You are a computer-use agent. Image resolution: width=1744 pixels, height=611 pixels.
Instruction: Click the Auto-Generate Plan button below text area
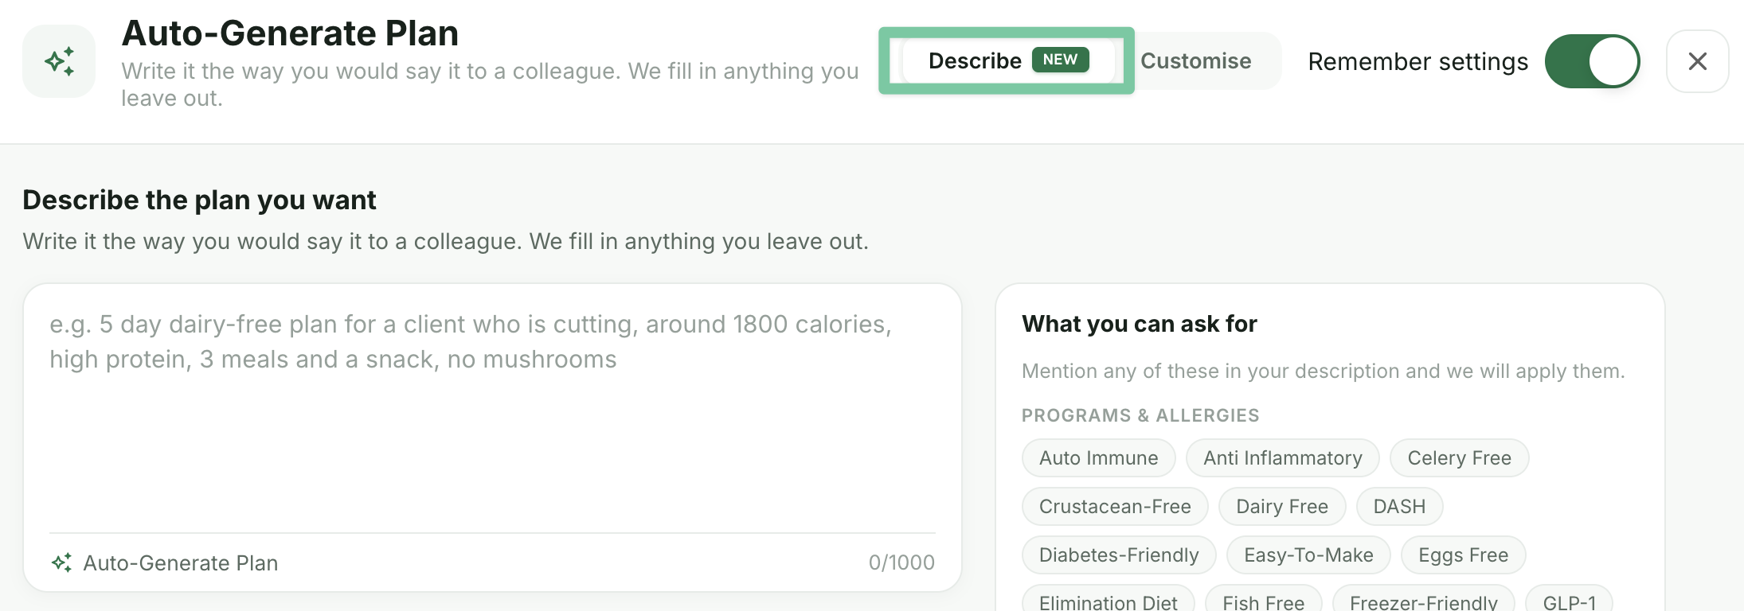[x=165, y=562]
